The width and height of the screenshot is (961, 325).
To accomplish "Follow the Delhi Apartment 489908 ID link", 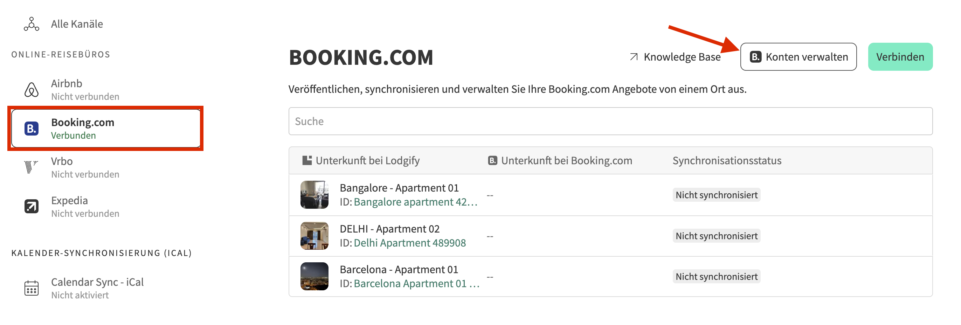I will click(x=410, y=243).
